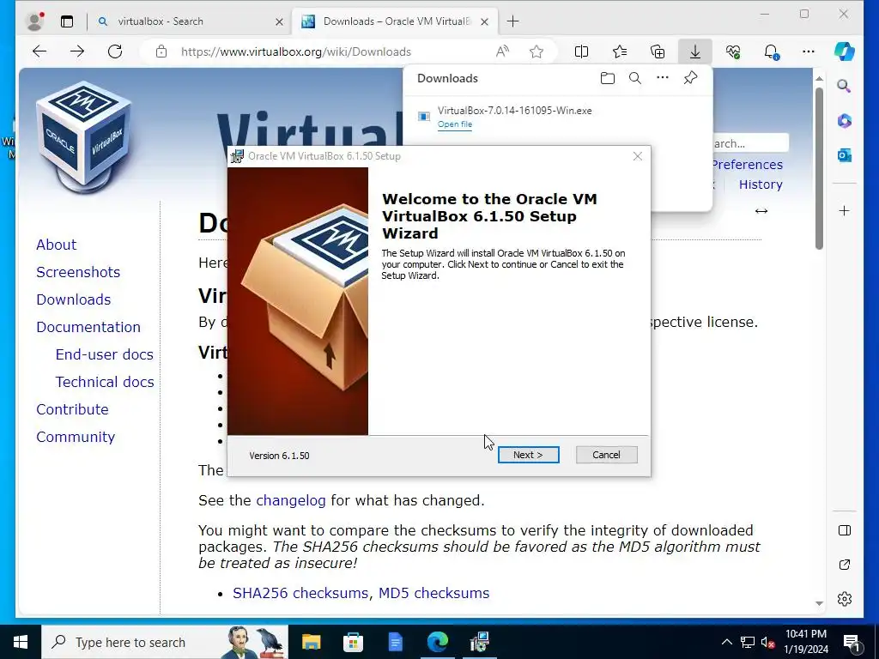Go back in Edge browser
Image resolution: width=879 pixels, height=659 pixels.
(39, 51)
